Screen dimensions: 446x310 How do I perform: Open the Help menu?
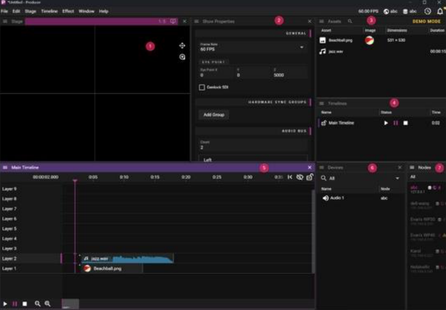(x=103, y=11)
